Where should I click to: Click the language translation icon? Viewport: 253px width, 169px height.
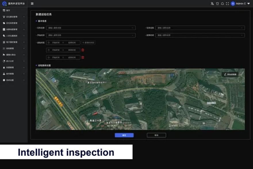[212, 4]
